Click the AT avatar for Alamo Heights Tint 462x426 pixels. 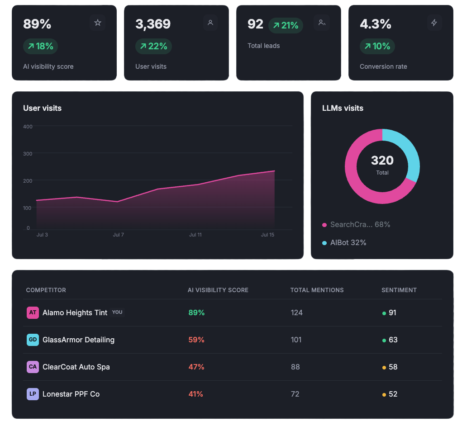[x=33, y=312]
